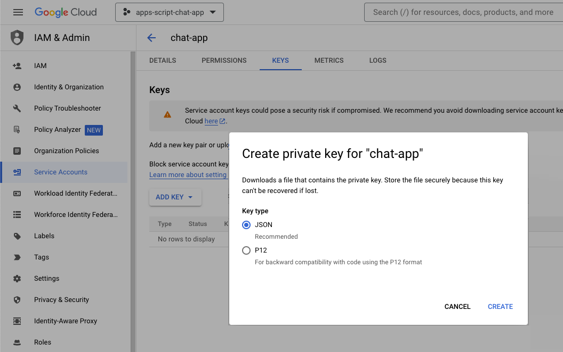Click the IAM add-person icon in sidebar
Image resolution: width=563 pixels, height=352 pixels.
(x=17, y=66)
